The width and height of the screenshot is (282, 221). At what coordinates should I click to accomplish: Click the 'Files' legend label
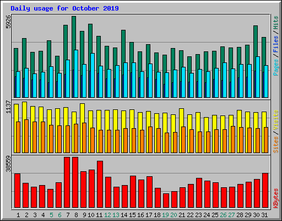pos(276,44)
